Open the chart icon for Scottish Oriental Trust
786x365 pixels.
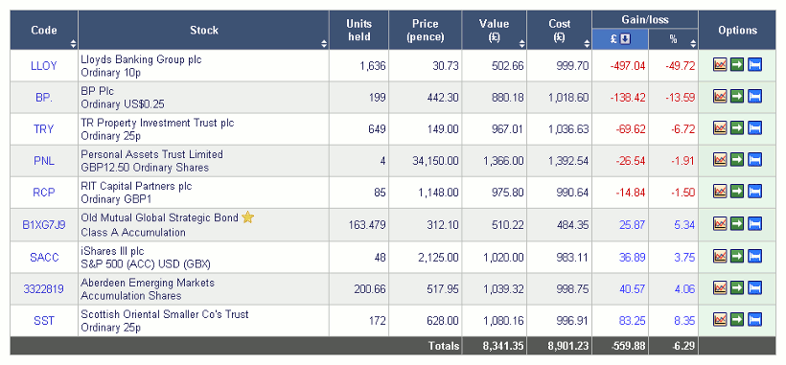720,319
